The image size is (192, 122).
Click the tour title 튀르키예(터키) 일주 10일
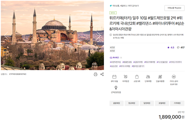(128, 18)
